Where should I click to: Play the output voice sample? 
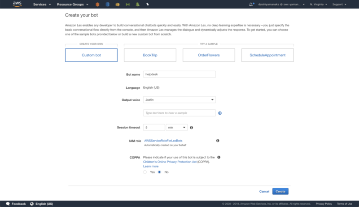click(220, 113)
